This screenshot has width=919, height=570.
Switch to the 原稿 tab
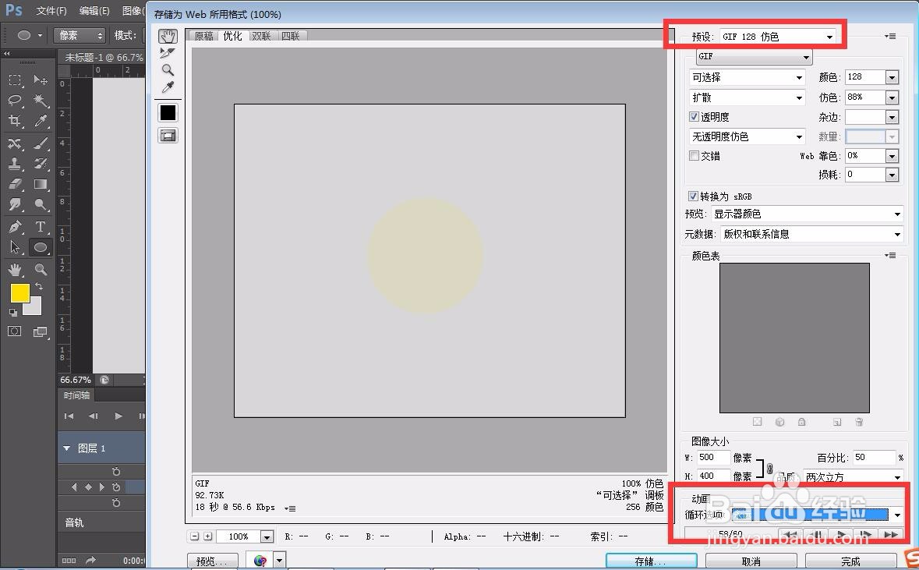[203, 35]
